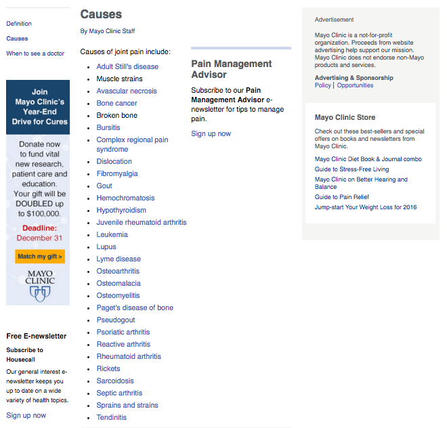Open Jump-start Your Weight Loss for 2016
Image resolution: width=447 pixels, height=428 pixels.
click(x=366, y=207)
